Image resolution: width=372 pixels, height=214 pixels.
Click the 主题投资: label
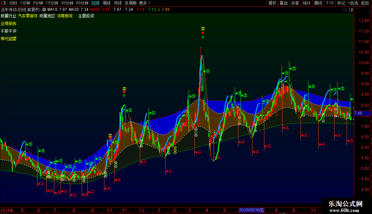[87, 16]
